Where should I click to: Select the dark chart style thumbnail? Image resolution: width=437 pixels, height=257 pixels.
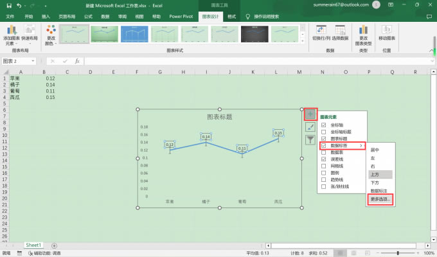(254, 33)
